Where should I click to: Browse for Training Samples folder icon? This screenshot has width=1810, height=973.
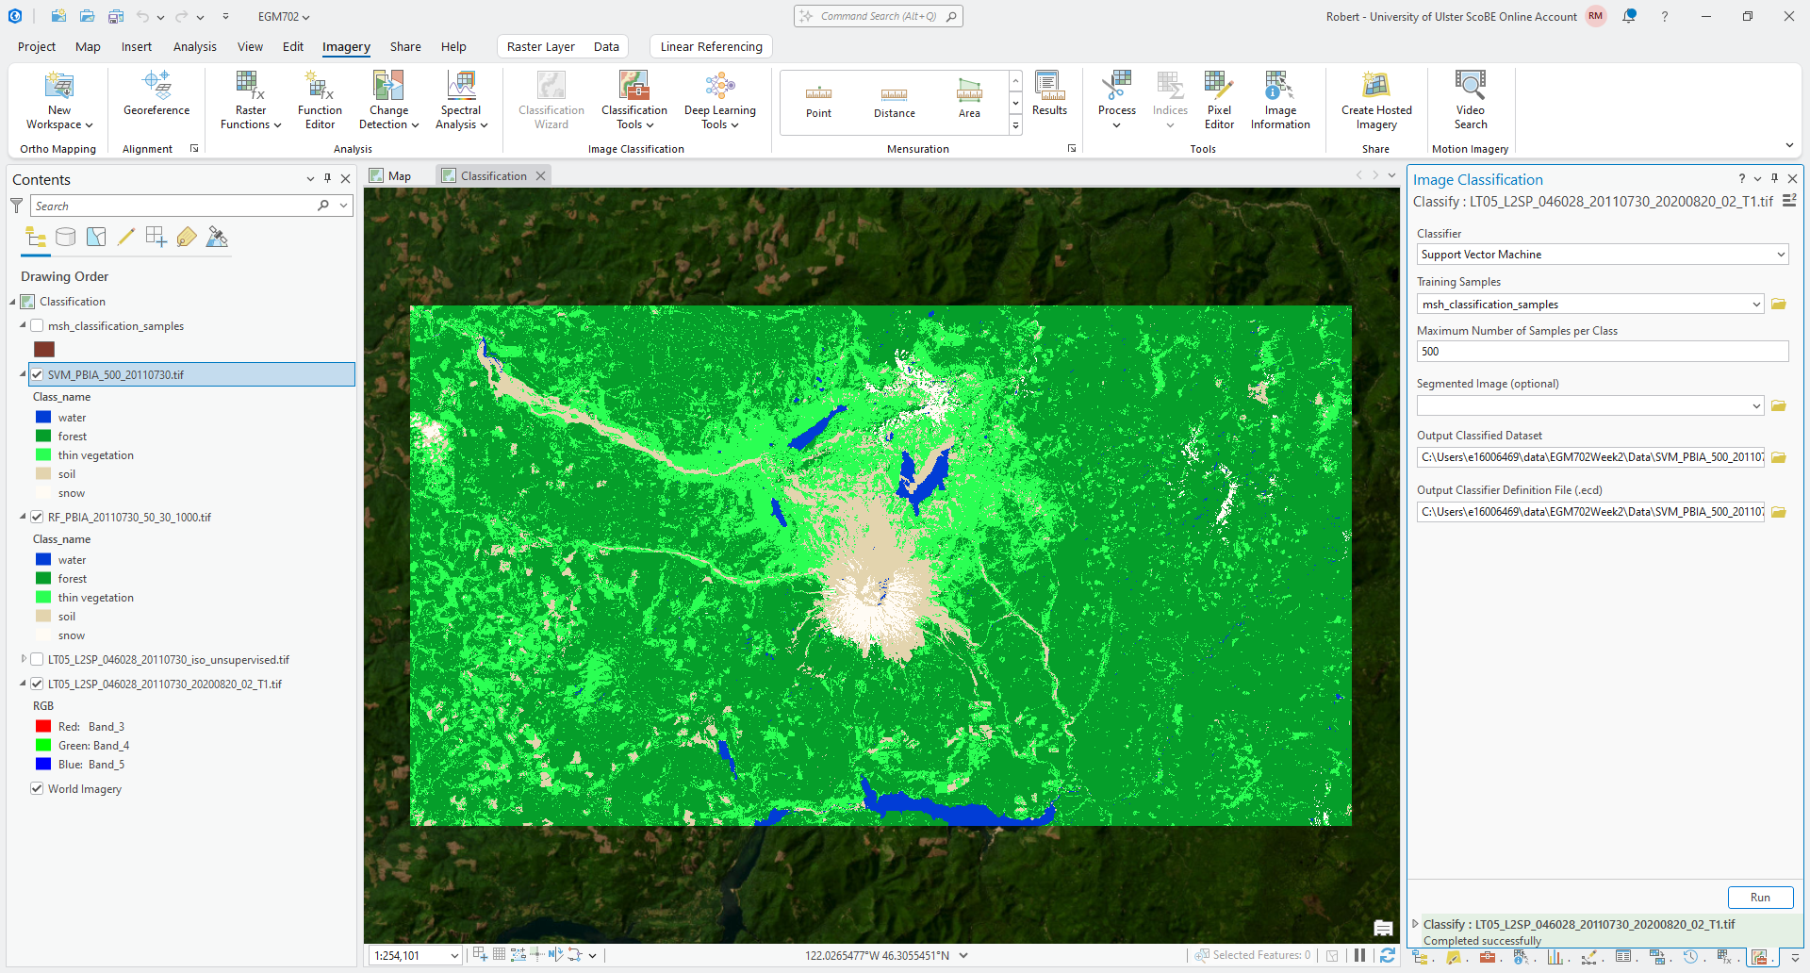coord(1779,305)
